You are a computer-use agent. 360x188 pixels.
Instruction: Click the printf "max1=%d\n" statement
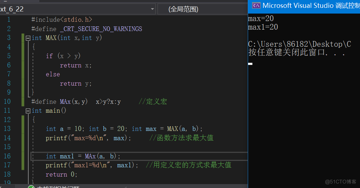pyautogui.click(x=92, y=165)
